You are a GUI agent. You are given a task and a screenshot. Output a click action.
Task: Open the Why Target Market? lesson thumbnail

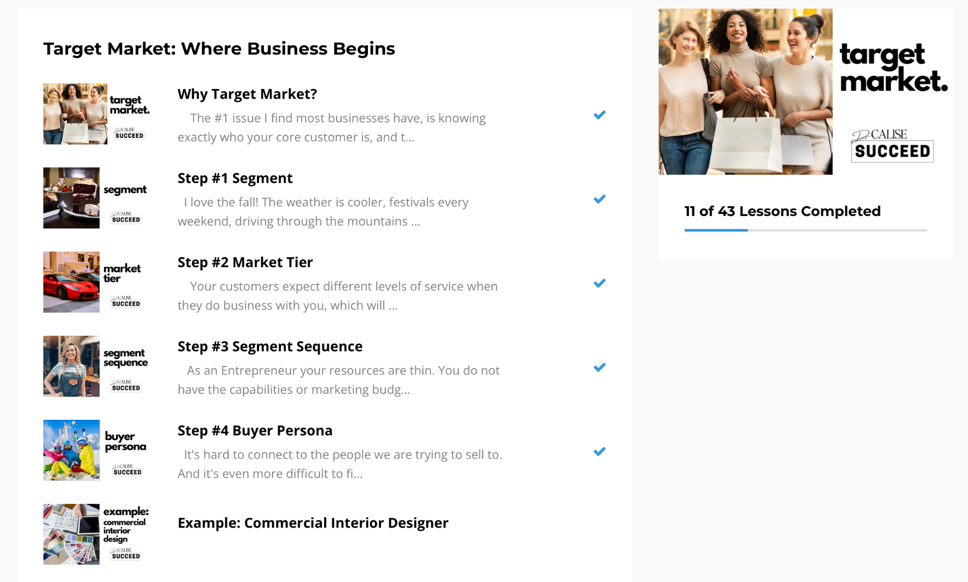97,114
